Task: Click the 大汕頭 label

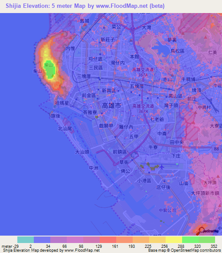Action: [x=82, y=152]
